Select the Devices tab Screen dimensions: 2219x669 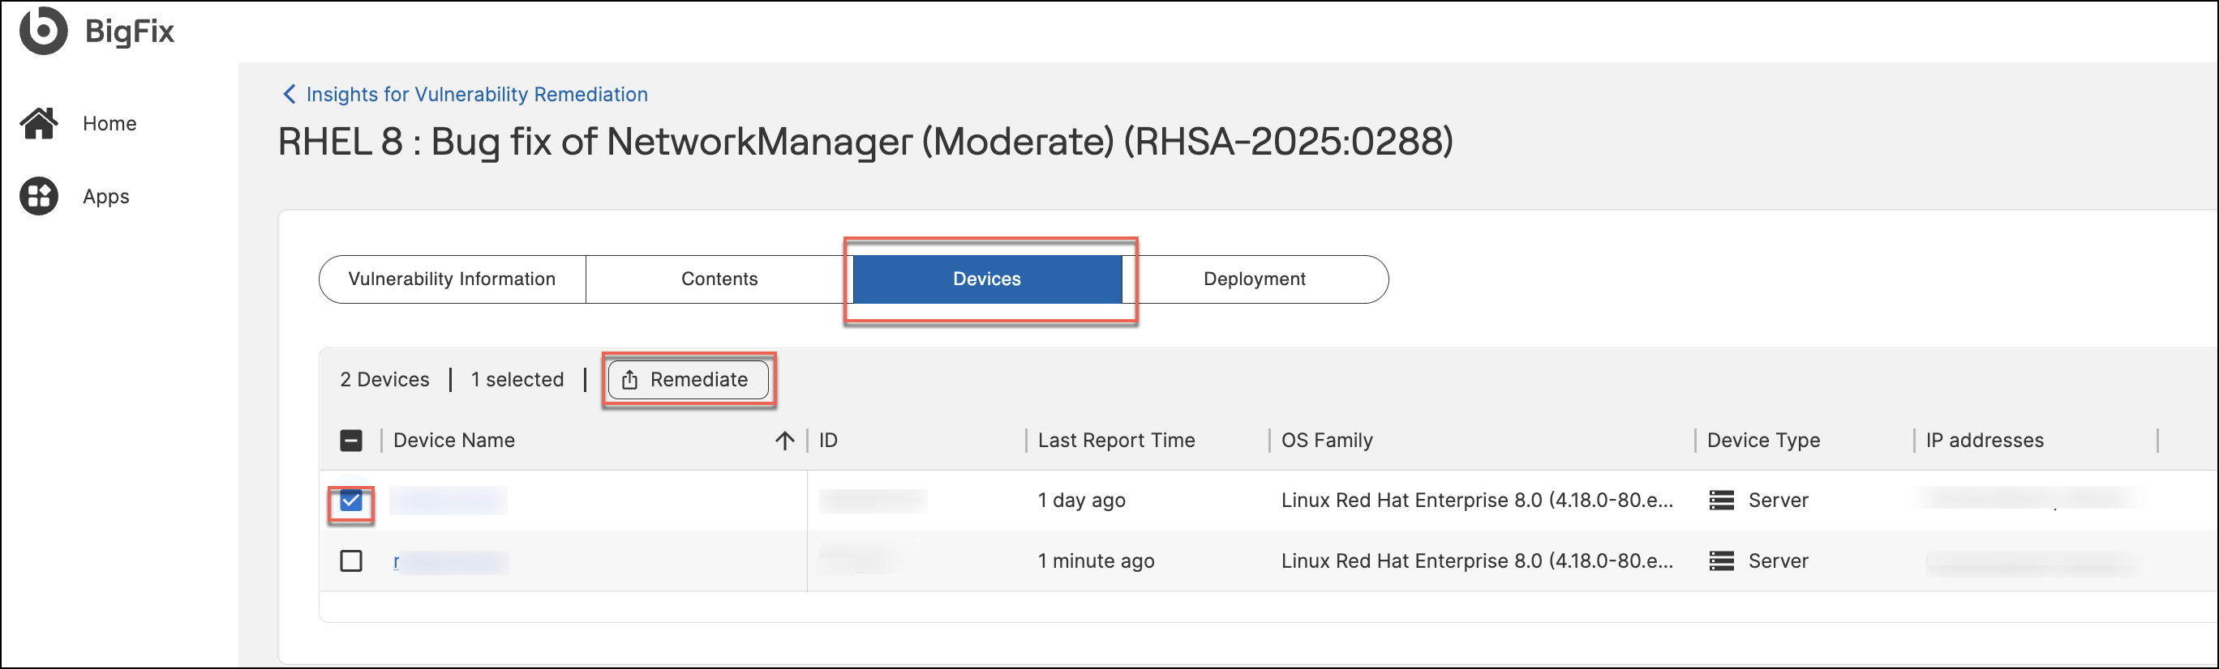click(x=986, y=279)
